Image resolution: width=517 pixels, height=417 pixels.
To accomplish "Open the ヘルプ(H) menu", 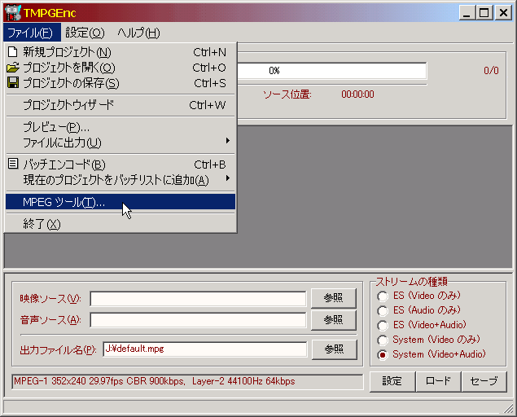I will pos(138,33).
